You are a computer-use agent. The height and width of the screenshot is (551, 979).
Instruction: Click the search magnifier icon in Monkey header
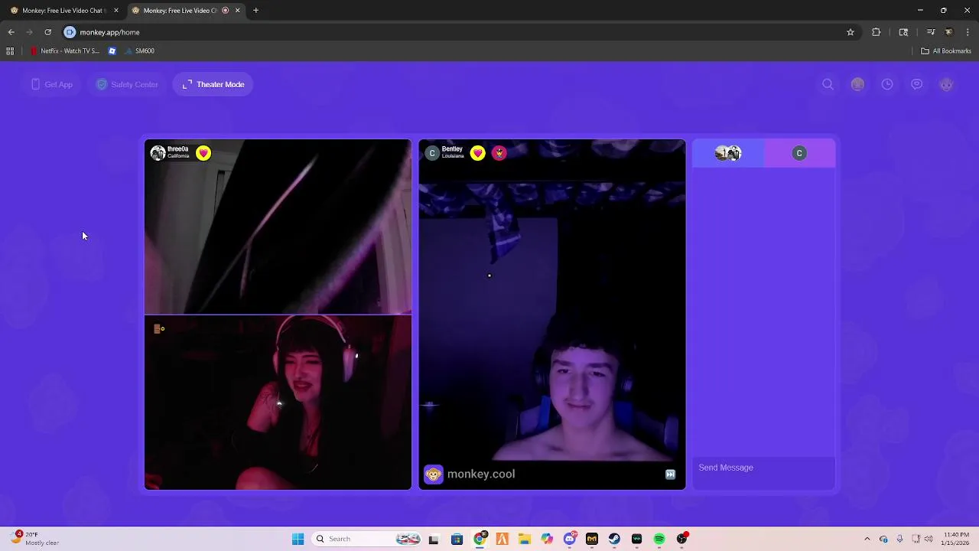(x=828, y=84)
